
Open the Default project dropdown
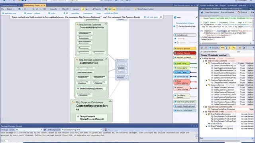click(82, 130)
